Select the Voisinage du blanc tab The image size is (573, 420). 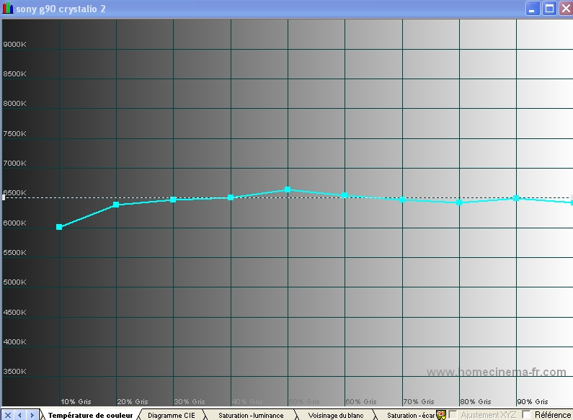point(335,415)
